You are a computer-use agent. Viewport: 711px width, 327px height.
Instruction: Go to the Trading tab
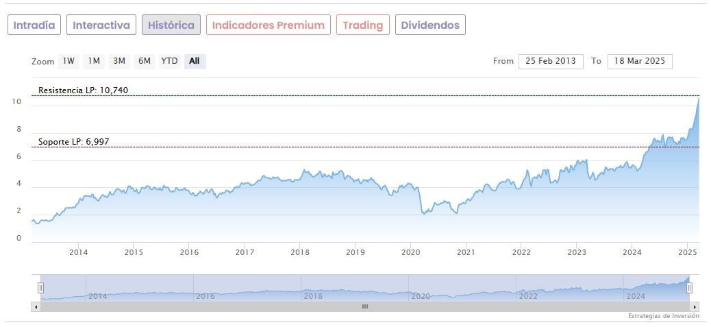pyautogui.click(x=363, y=25)
